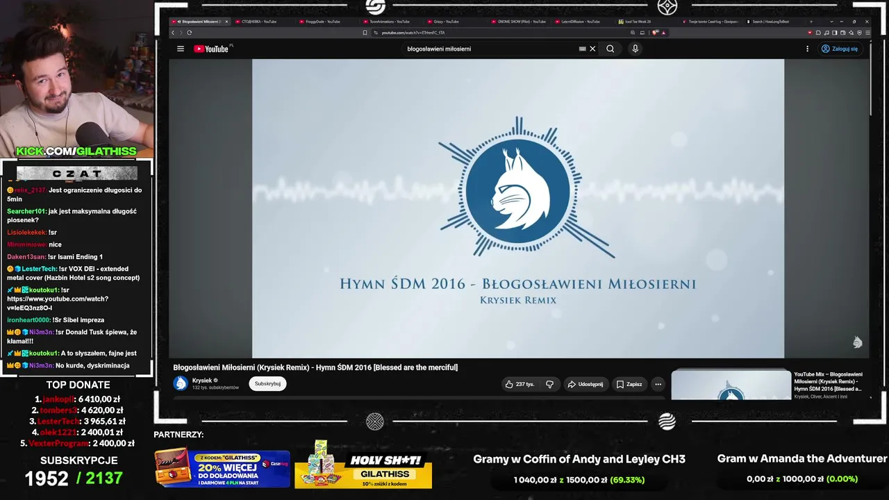Switch to the Twoje konto CaseHug tab
Image resolution: width=889 pixels, height=500 pixels.
click(x=711, y=22)
